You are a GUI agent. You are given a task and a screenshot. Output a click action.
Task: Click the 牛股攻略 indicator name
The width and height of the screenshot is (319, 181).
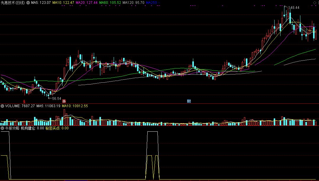[12, 128]
